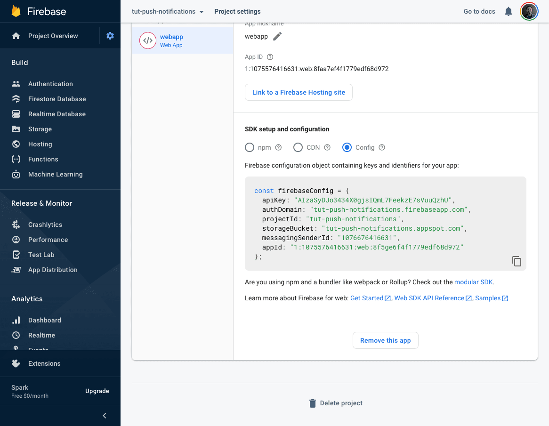
Task: Collapse the left sidebar with the chevron
Action: tap(104, 416)
